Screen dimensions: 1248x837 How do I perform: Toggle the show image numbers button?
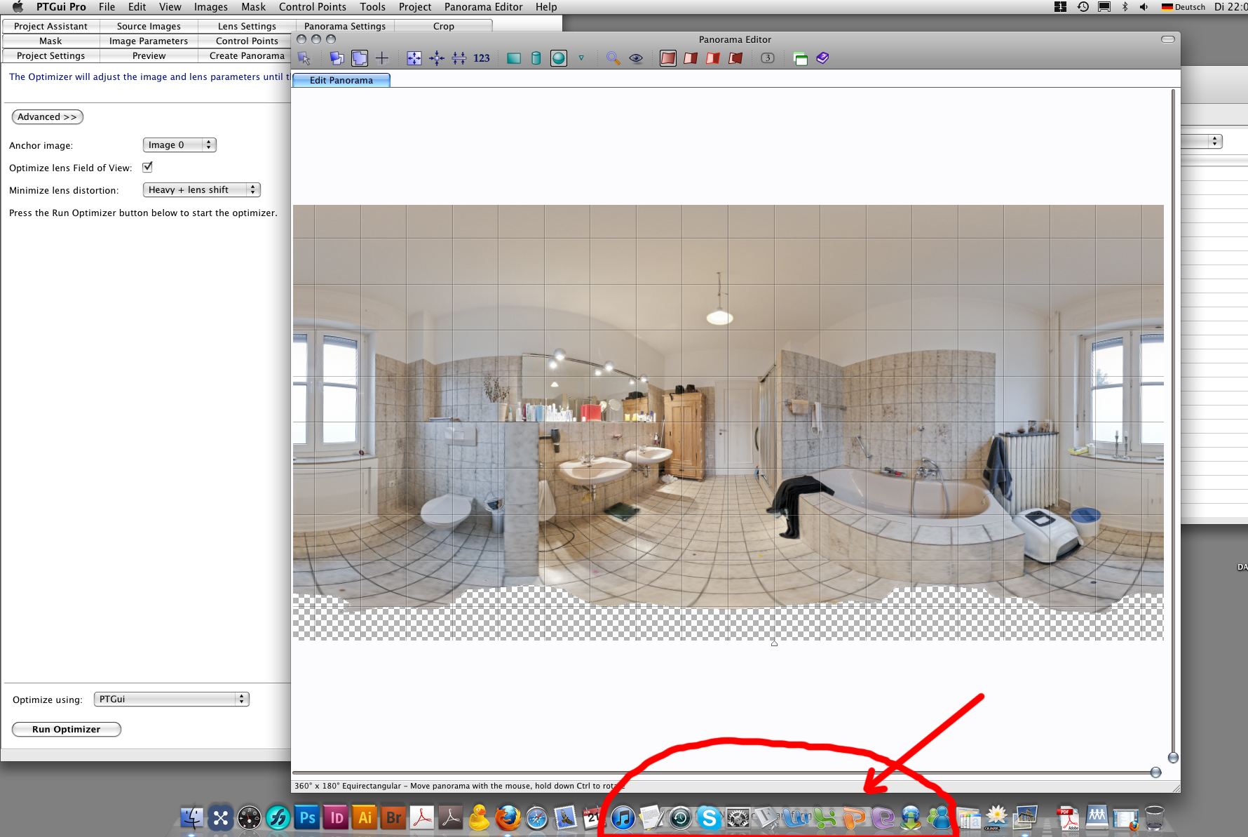[x=768, y=58]
